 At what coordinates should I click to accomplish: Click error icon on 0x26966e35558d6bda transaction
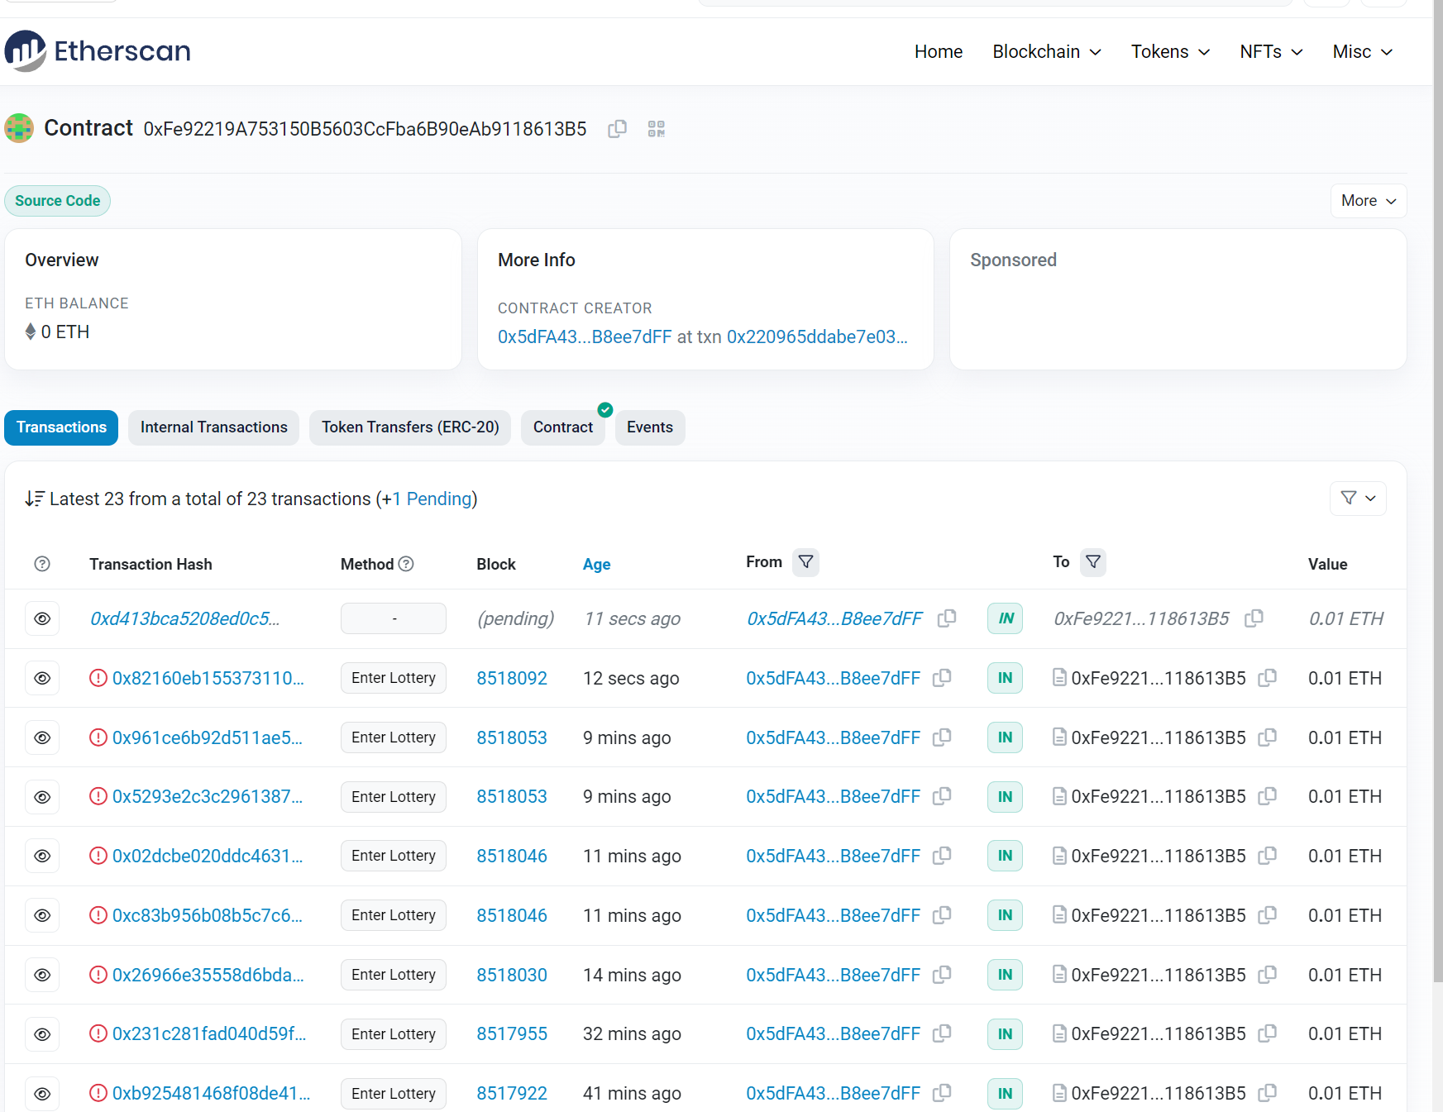coord(98,975)
